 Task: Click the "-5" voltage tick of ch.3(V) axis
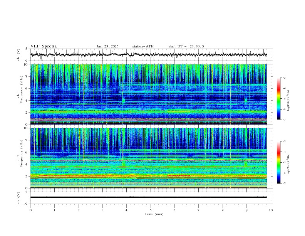(x=26, y=204)
